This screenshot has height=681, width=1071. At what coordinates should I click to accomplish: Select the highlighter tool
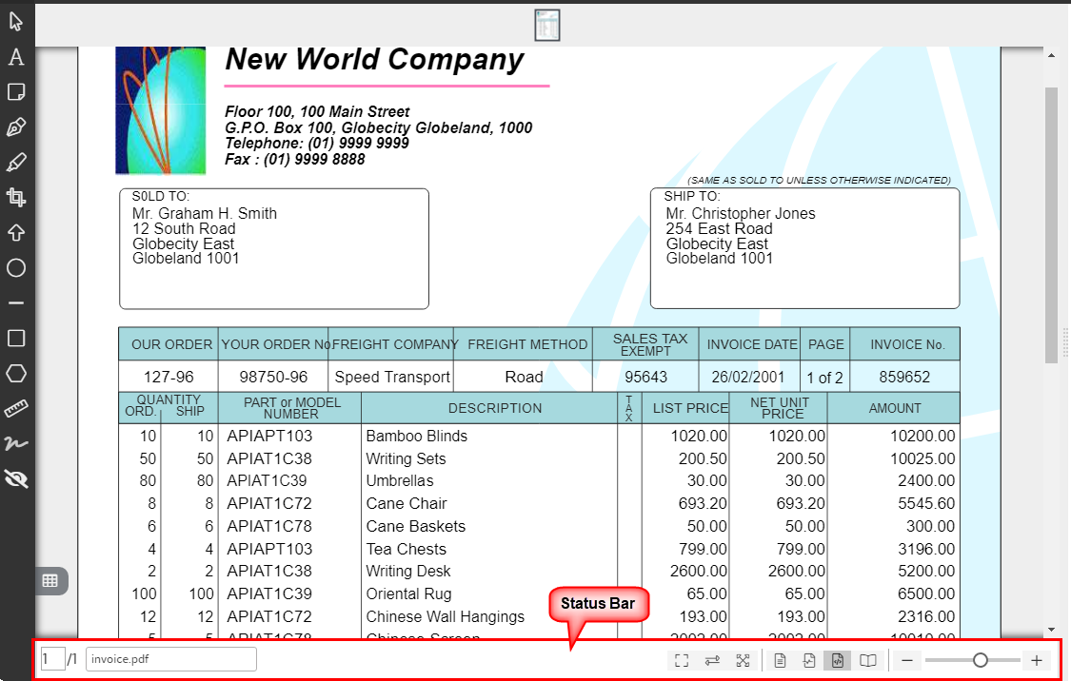point(16,163)
